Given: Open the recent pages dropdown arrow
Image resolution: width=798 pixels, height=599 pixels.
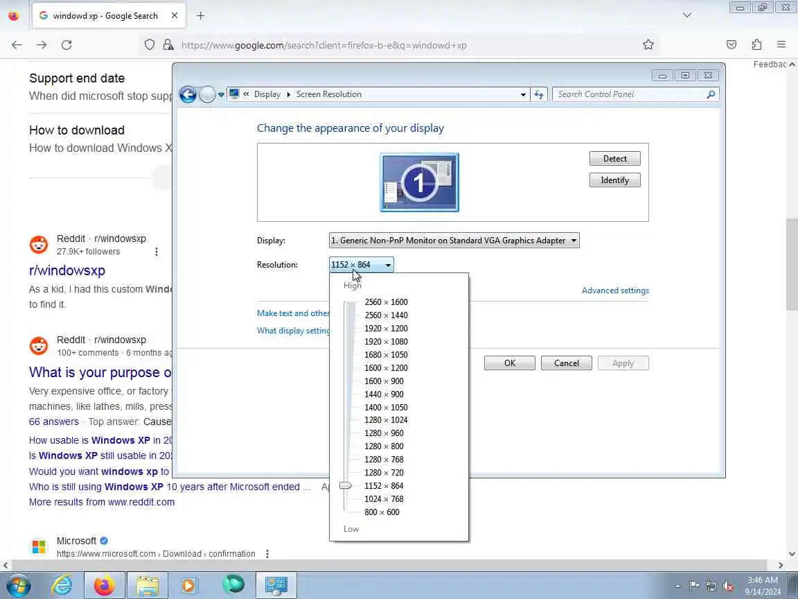Looking at the screenshot, I should tap(221, 94).
